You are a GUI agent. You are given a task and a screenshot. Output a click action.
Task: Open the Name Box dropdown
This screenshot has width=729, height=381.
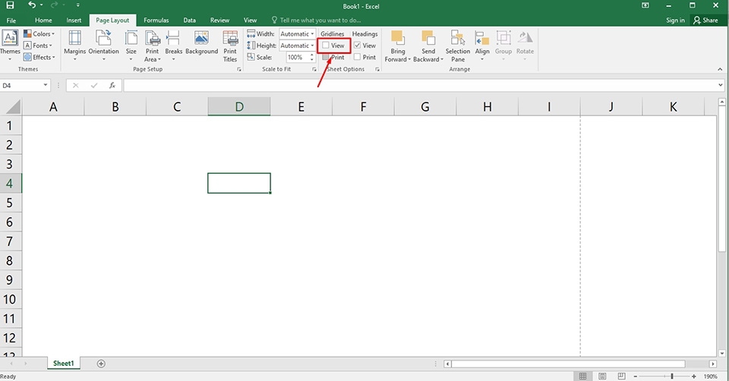[x=45, y=85]
